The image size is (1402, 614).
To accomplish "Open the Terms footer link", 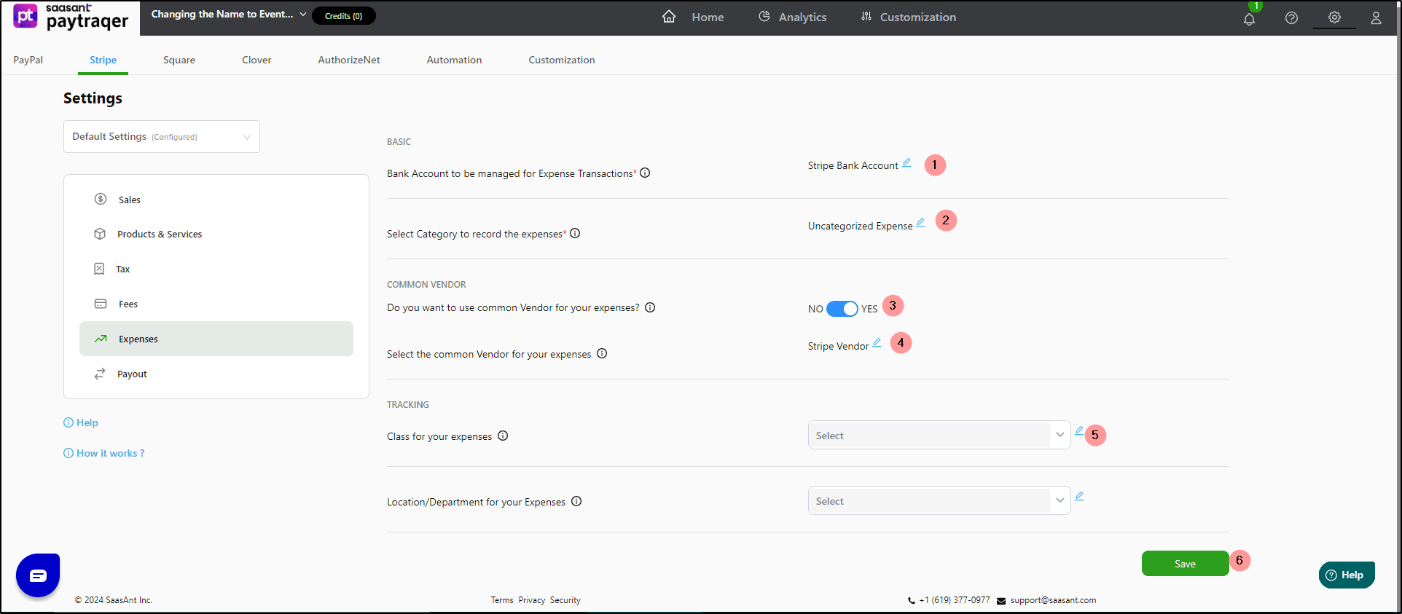I will tap(502, 600).
